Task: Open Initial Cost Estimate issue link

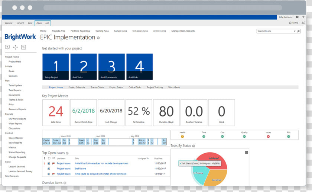Action: [x=101, y=163]
